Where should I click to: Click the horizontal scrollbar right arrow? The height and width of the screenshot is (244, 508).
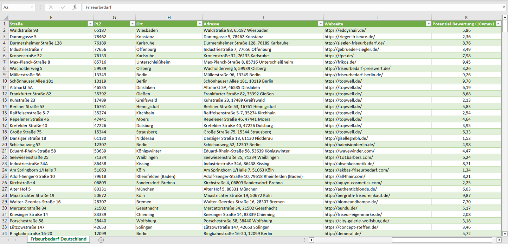pos(499,240)
